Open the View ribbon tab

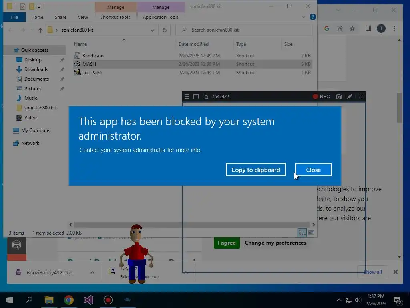coord(83,17)
